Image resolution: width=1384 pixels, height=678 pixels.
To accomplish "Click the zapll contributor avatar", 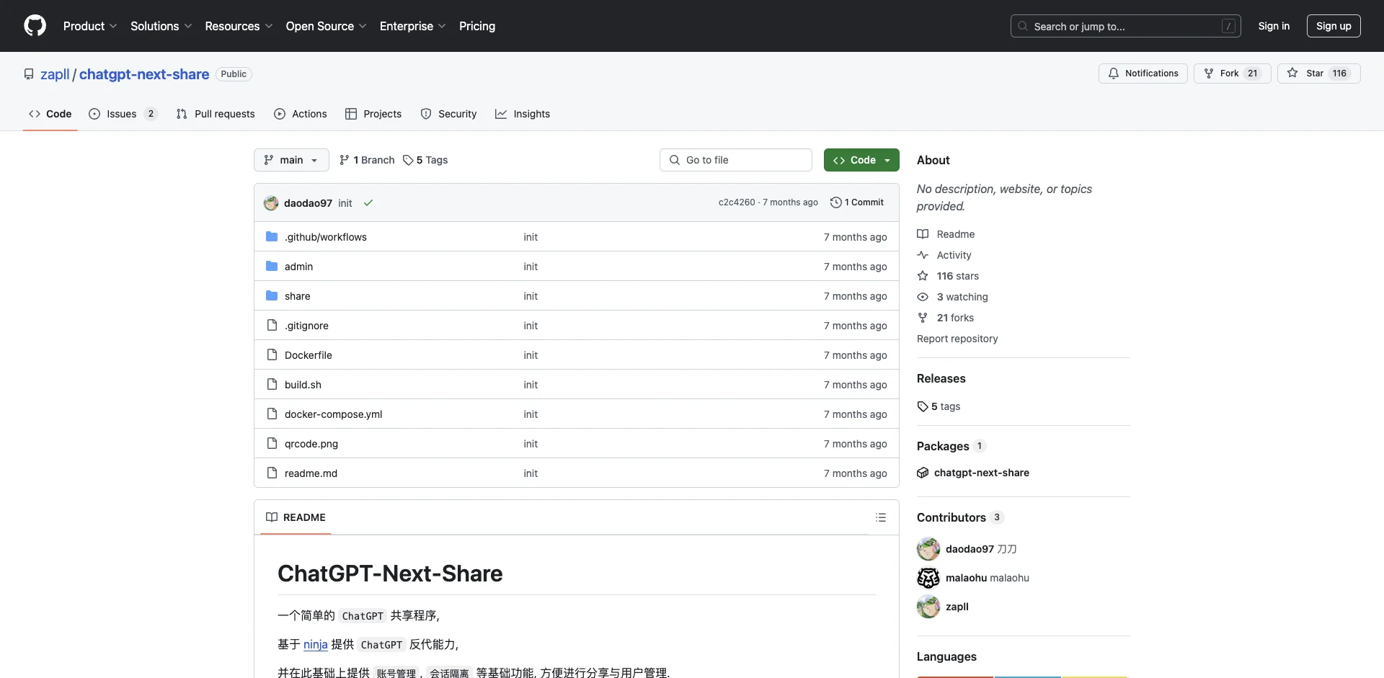I will (928, 607).
